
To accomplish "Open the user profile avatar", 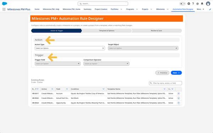I will point(208,4).
